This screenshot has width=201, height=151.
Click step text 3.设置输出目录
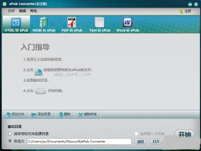click(36, 80)
